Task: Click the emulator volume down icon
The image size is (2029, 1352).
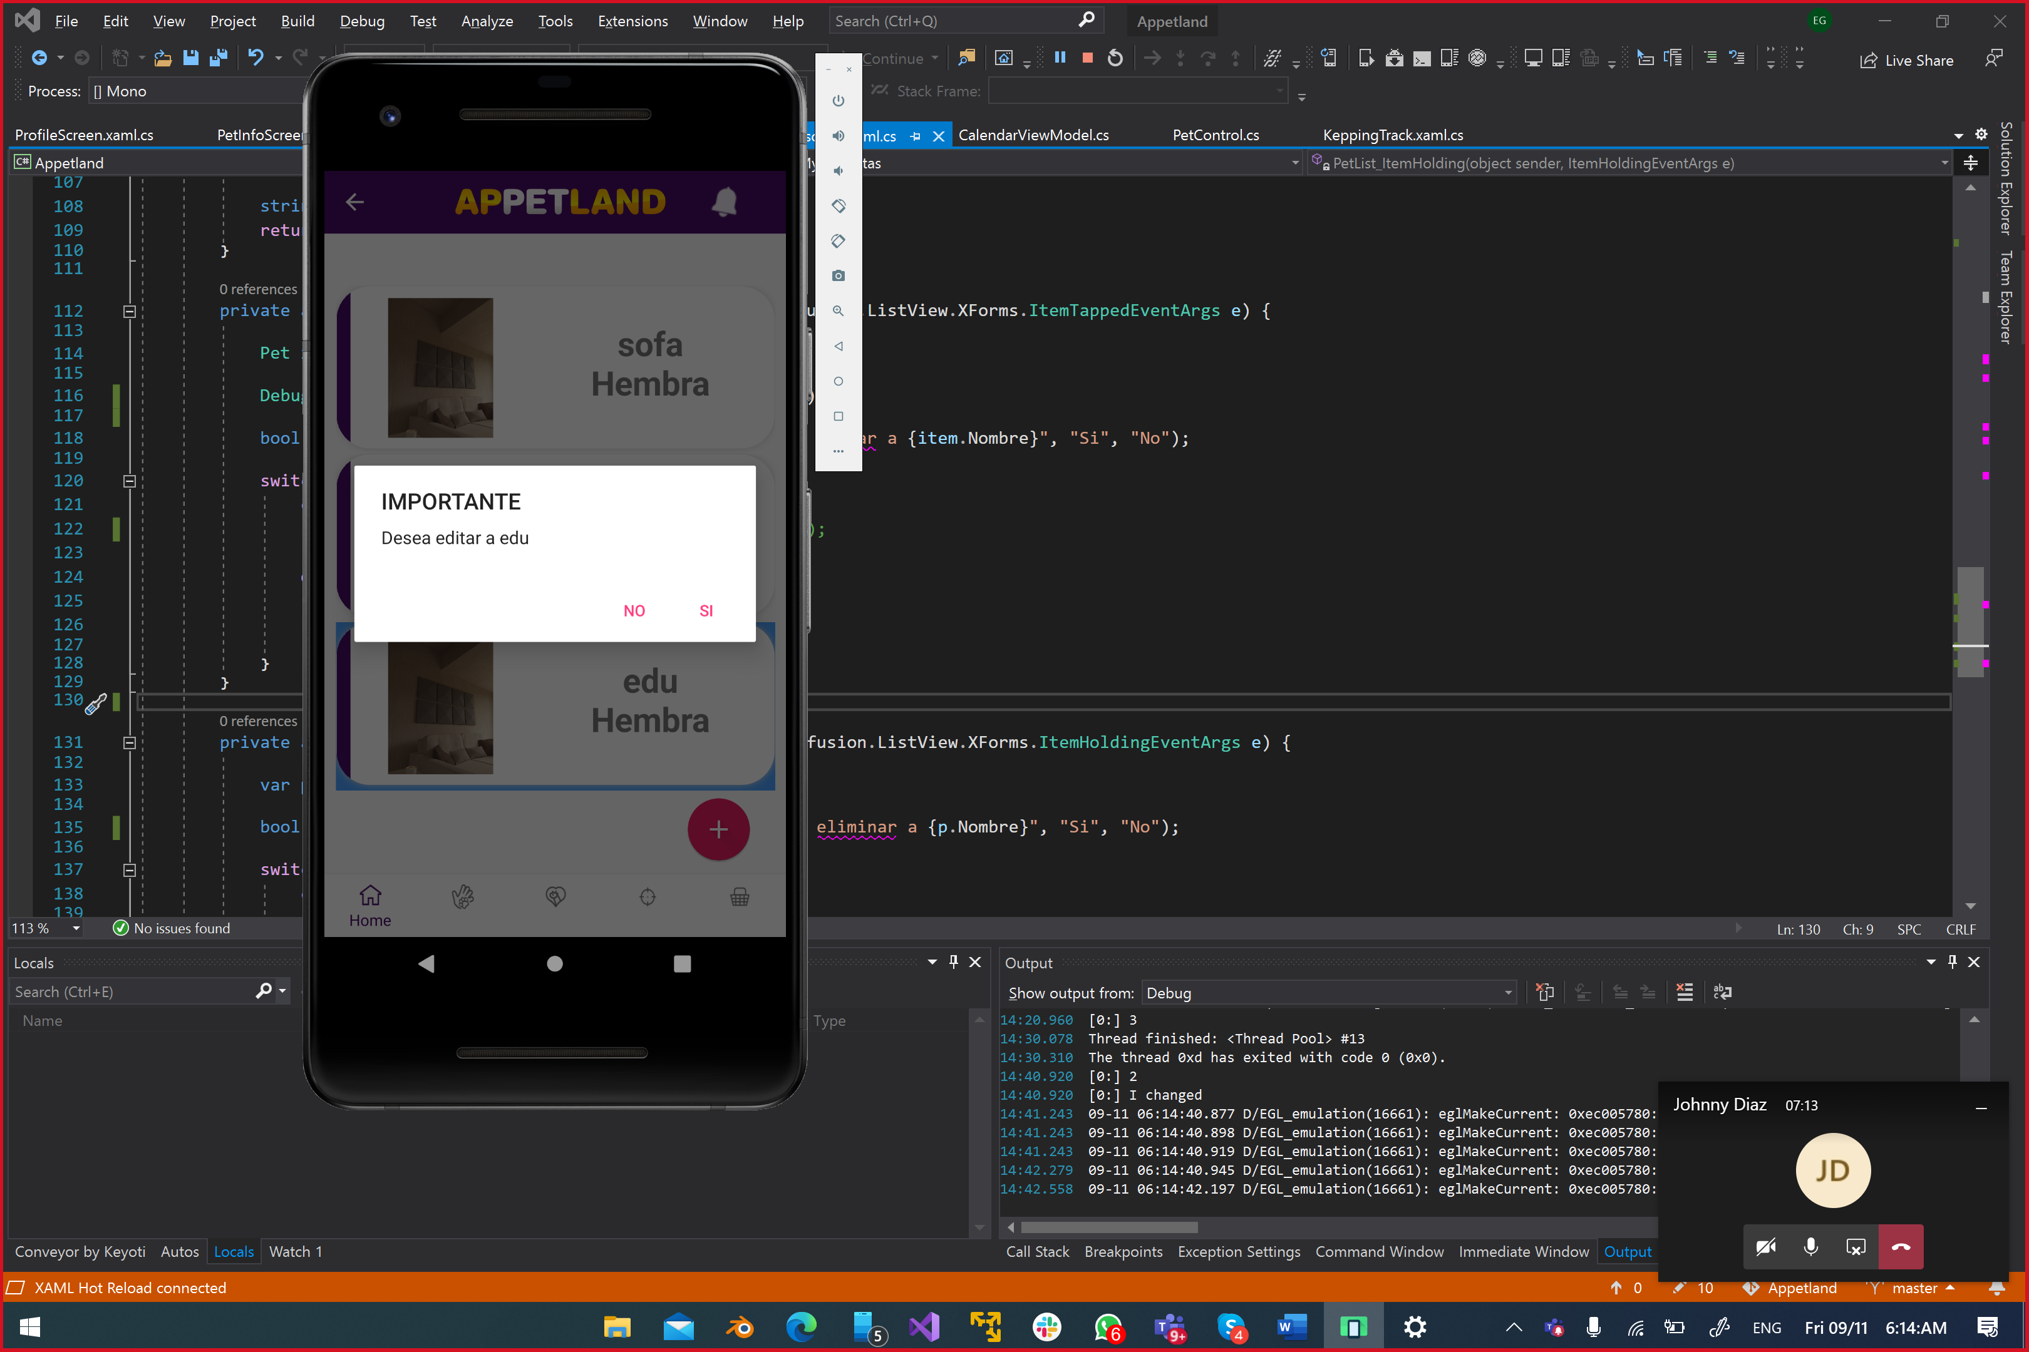Action: [x=838, y=171]
